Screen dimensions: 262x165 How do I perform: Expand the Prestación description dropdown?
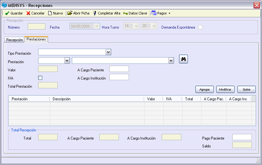point(171,61)
